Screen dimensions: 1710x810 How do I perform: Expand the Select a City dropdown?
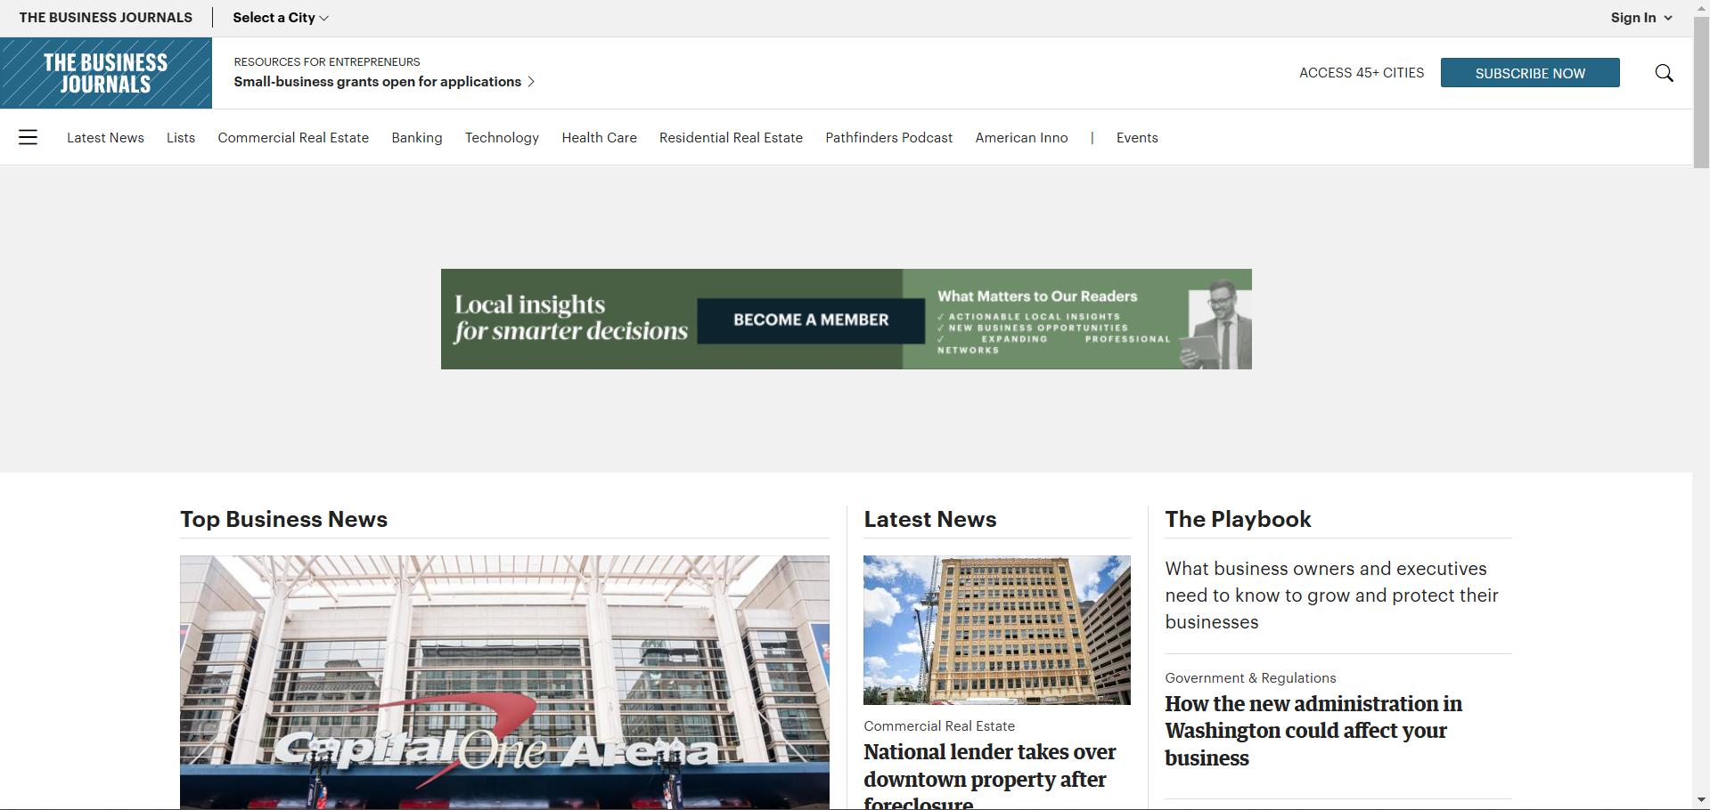pos(281,18)
